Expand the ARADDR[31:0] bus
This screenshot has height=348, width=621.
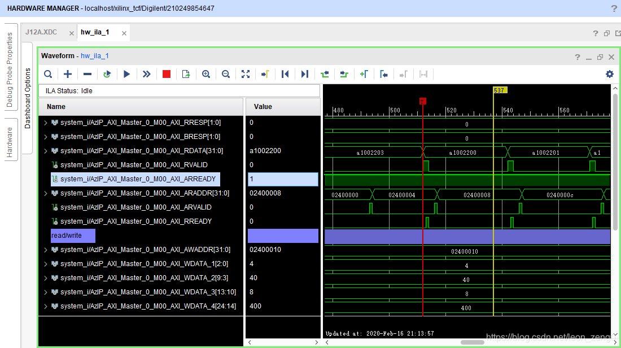[x=46, y=193]
